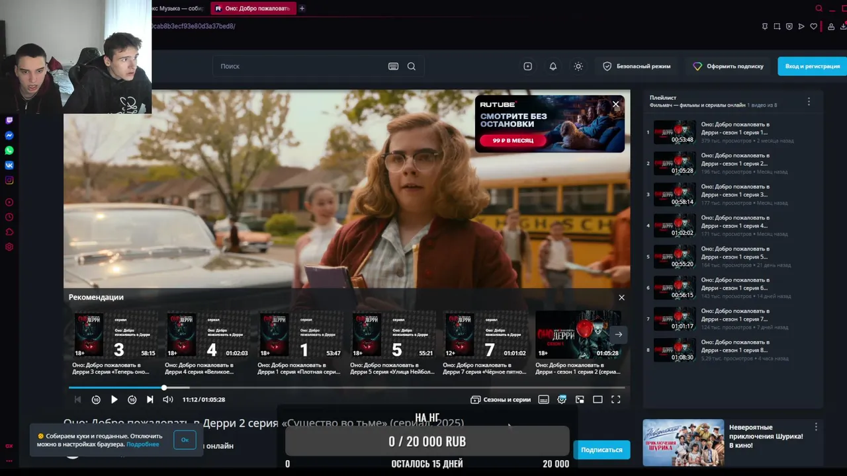
Task: Open browser history clock icon in sidebar
Action: click(x=9, y=217)
